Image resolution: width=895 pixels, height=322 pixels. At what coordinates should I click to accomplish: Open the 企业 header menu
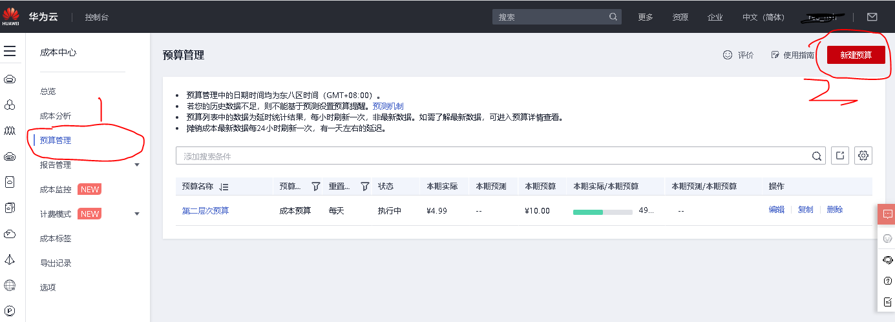coord(715,17)
